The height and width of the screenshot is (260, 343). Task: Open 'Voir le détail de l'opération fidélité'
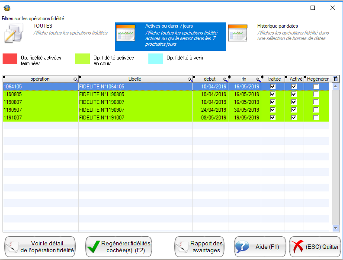(40, 247)
